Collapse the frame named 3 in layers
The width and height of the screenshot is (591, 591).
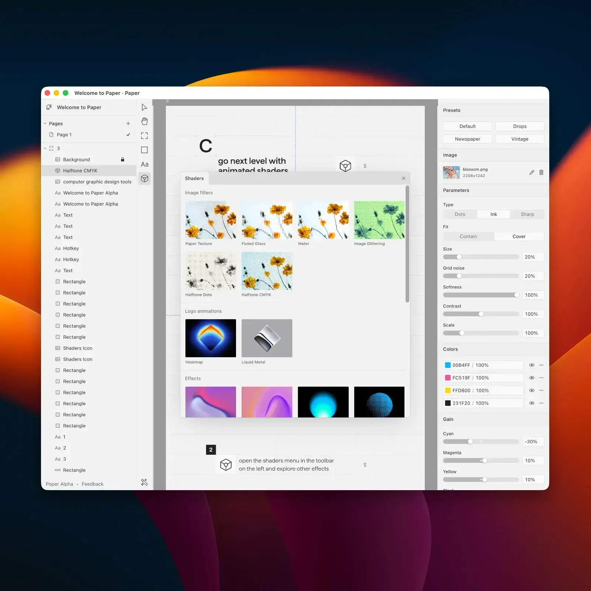[x=45, y=148]
